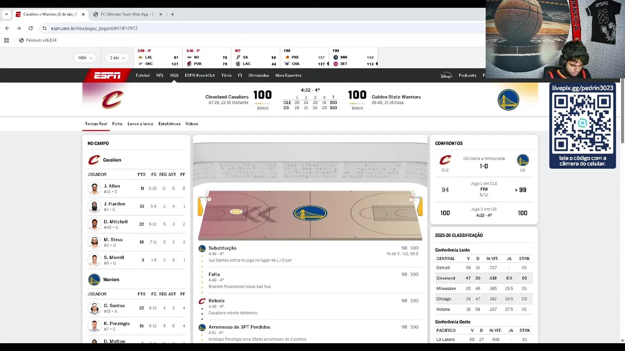Screen dimensions: 625x351
Task: Open the Paletools v26.0.24 bookmark
Action: tap(38, 40)
